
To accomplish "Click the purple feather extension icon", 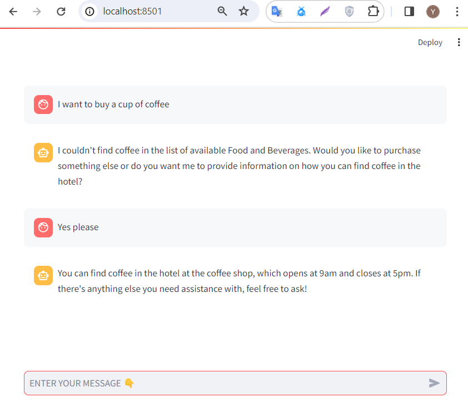I will pyautogui.click(x=325, y=11).
